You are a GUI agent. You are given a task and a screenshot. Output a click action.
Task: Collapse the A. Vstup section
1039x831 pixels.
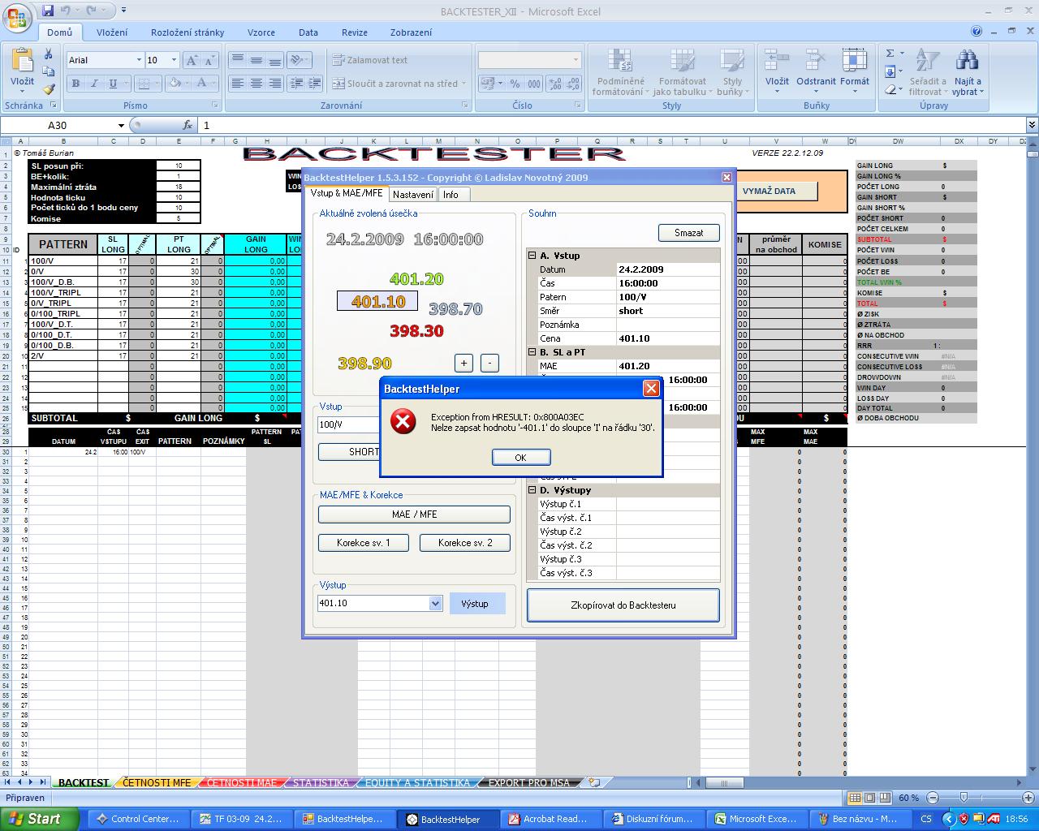[x=532, y=256]
